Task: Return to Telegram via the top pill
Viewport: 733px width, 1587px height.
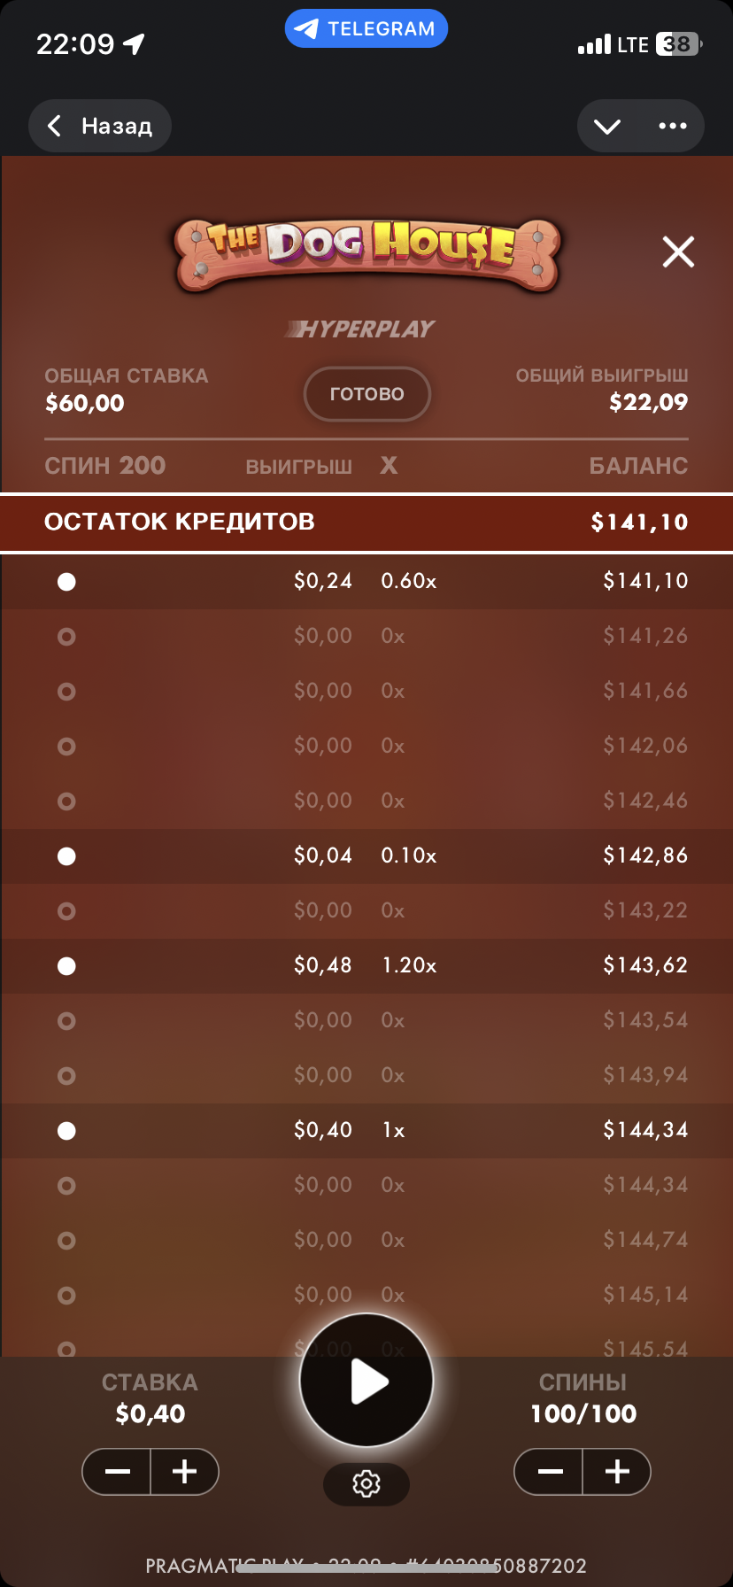Action: [366, 29]
